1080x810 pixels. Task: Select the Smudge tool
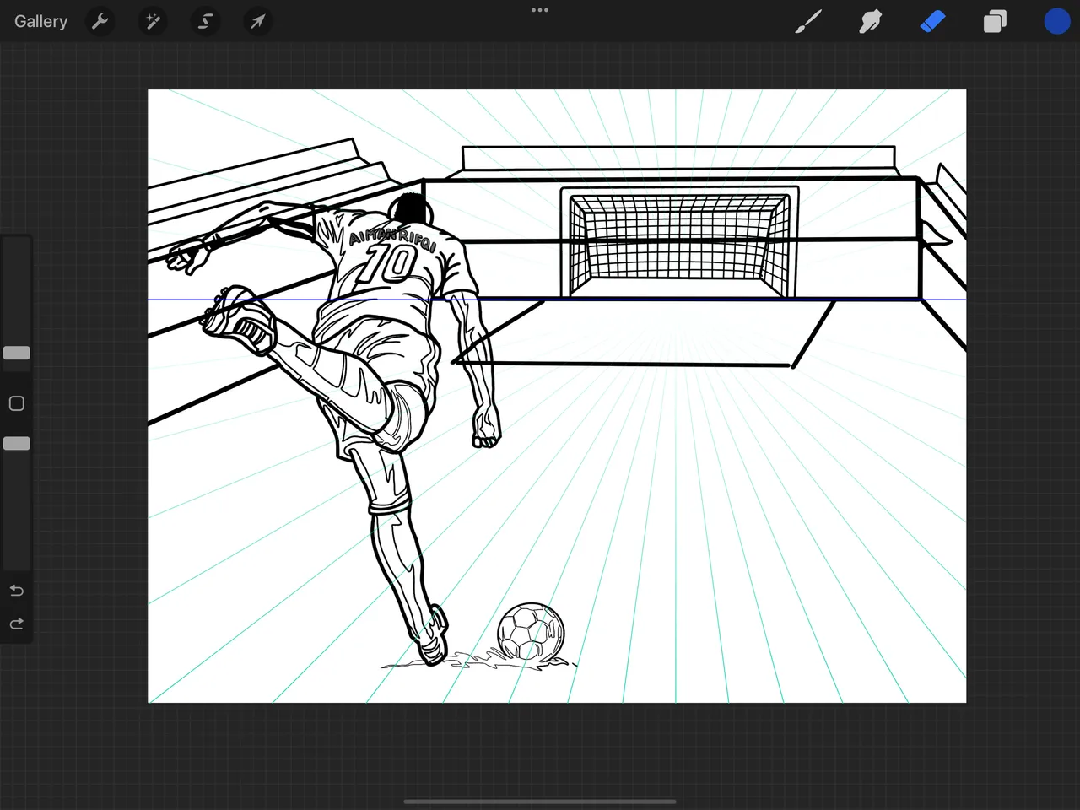point(870,21)
